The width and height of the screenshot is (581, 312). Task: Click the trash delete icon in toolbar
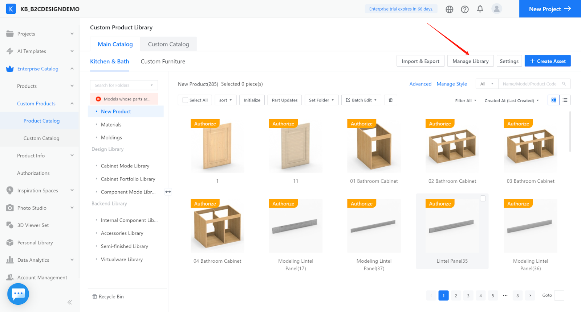[391, 100]
